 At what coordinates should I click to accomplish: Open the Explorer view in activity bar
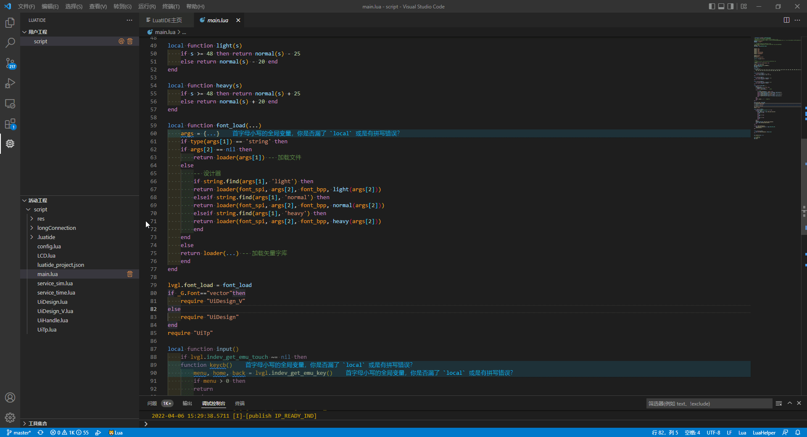click(x=10, y=23)
